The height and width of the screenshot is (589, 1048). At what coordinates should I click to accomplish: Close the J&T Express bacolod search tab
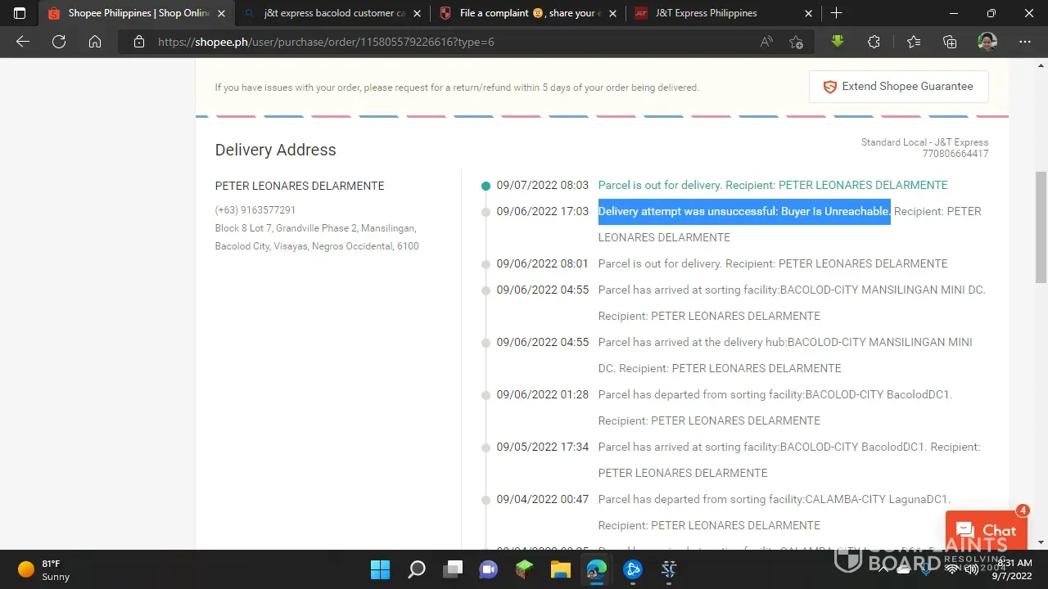click(x=418, y=13)
